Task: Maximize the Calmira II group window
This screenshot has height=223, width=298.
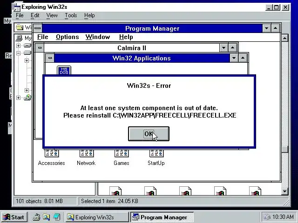Action: (233, 48)
